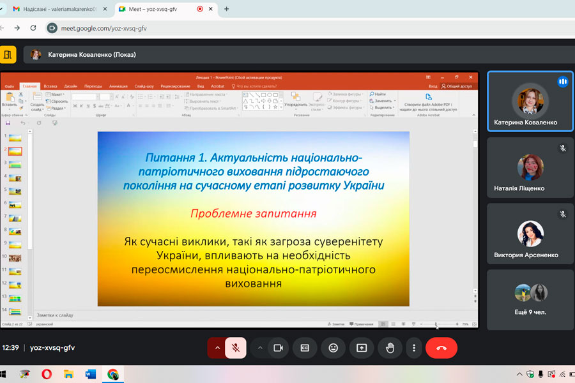Image resolution: width=575 pixels, height=383 pixels.
Task: Expand the video settings arrow beside the camera
Action: click(x=260, y=348)
